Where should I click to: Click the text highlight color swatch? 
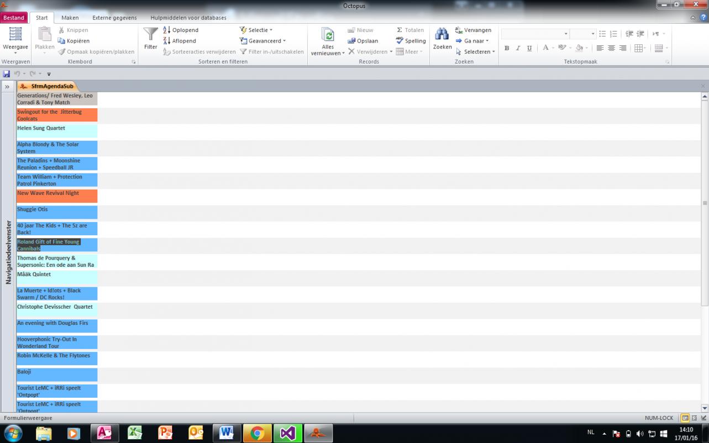[562, 49]
